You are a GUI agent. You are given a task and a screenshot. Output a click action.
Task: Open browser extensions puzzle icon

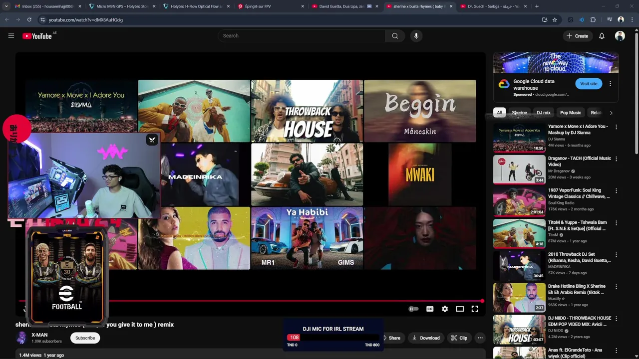click(593, 20)
